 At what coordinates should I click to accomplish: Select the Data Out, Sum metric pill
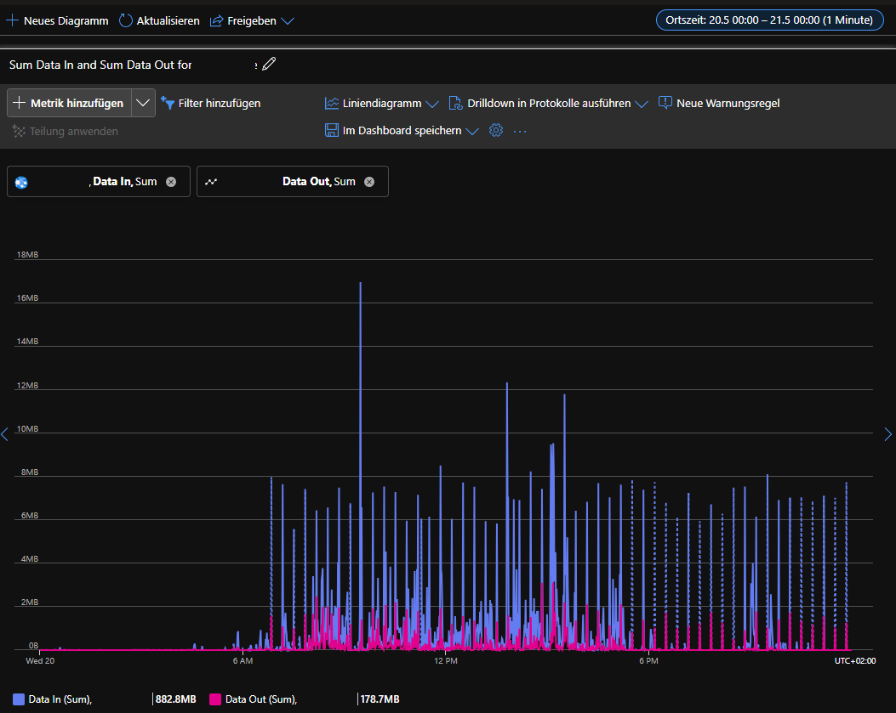click(293, 182)
